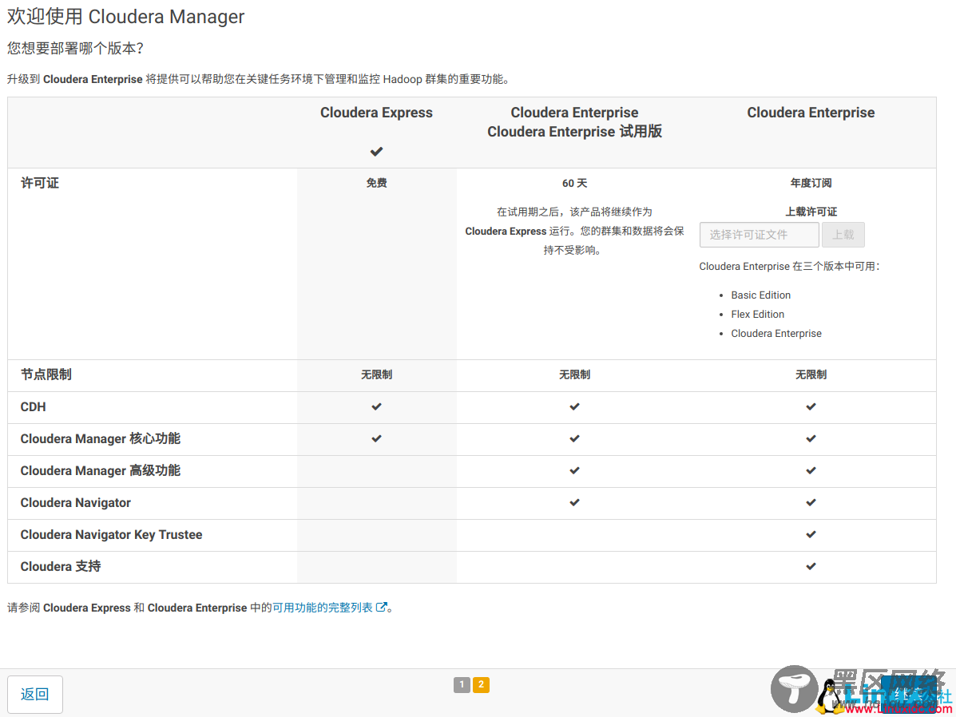Click the 免费 license cell

[x=376, y=183]
